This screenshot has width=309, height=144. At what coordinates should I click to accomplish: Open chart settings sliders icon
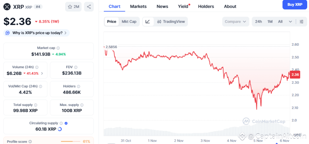[301, 22]
